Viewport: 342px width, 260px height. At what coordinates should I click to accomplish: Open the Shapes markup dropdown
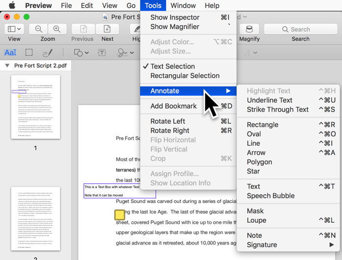[81, 53]
